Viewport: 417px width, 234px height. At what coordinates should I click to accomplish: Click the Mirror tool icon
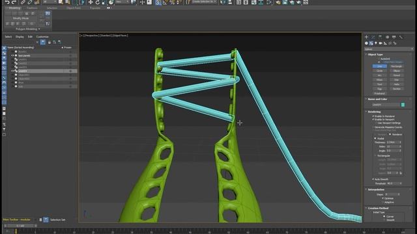223,2
